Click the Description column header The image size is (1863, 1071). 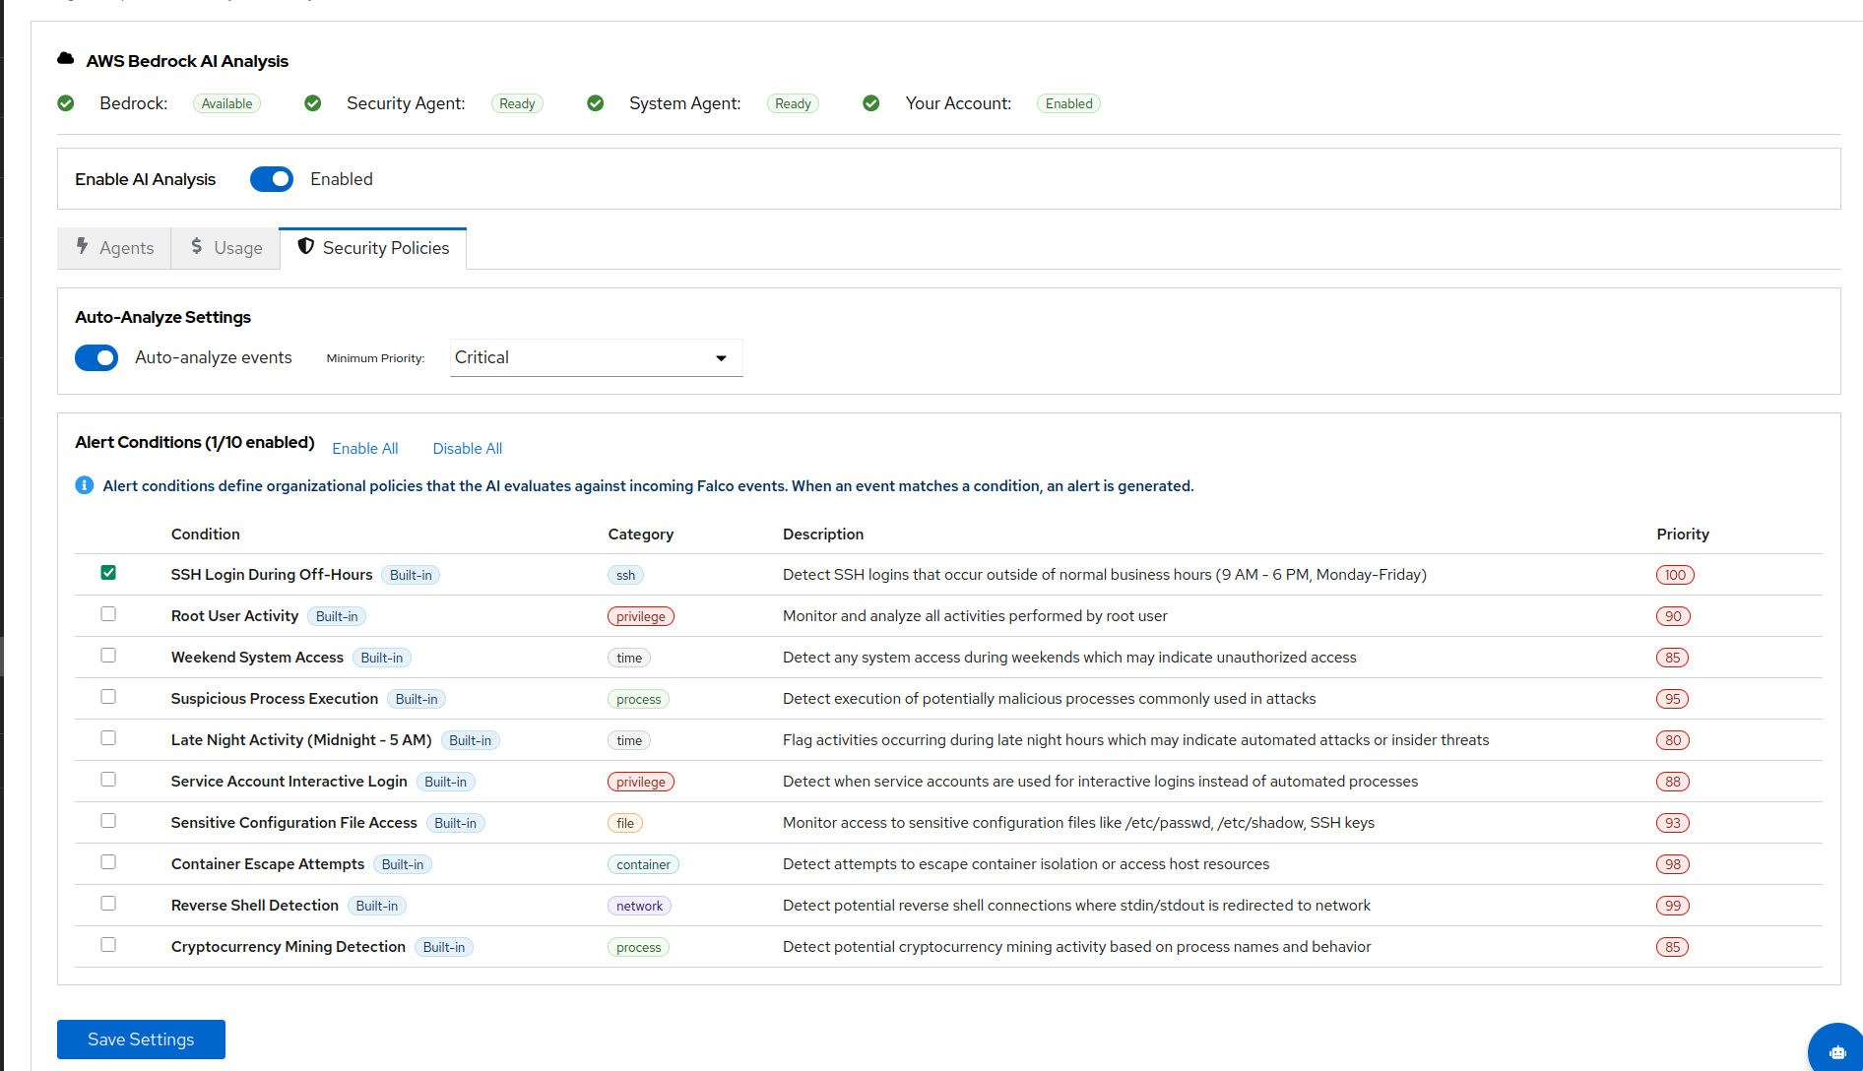click(x=823, y=534)
